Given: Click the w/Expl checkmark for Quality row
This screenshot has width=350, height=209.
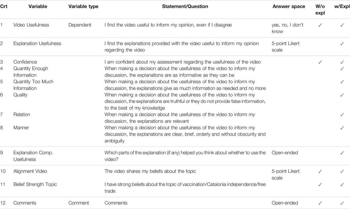Looking at the screenshot, I should coord(342,95).
